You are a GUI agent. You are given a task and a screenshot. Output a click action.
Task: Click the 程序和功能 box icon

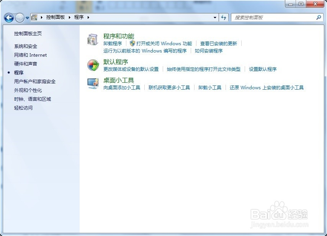coord(93,39)
